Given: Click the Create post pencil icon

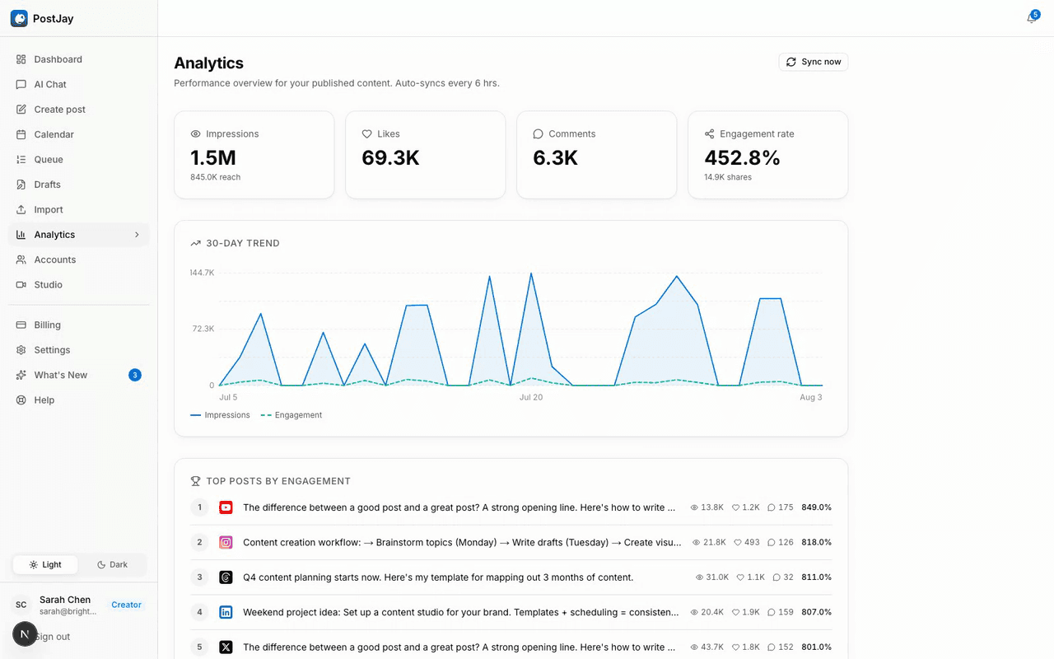Looking at the screenshot, I should (x=21, y=110).
